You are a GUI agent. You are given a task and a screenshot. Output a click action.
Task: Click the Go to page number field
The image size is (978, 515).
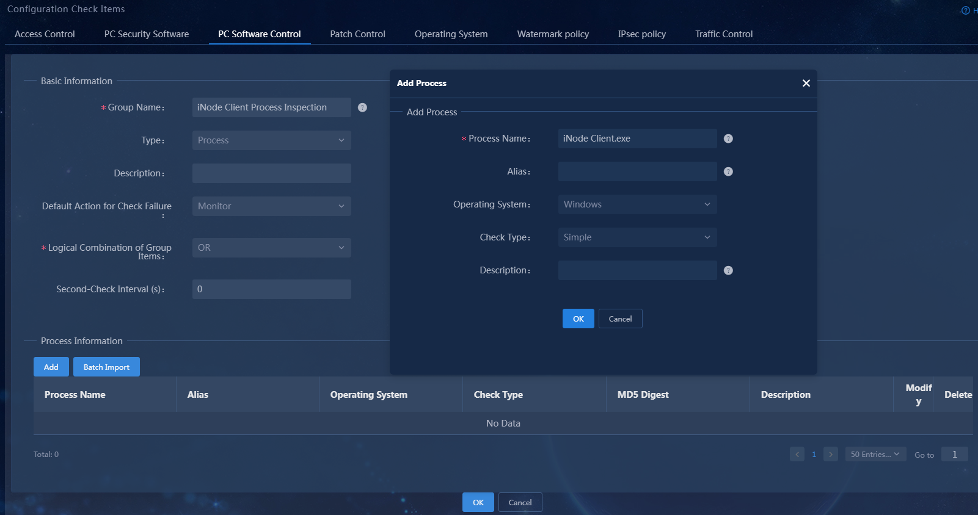point(955,454)
